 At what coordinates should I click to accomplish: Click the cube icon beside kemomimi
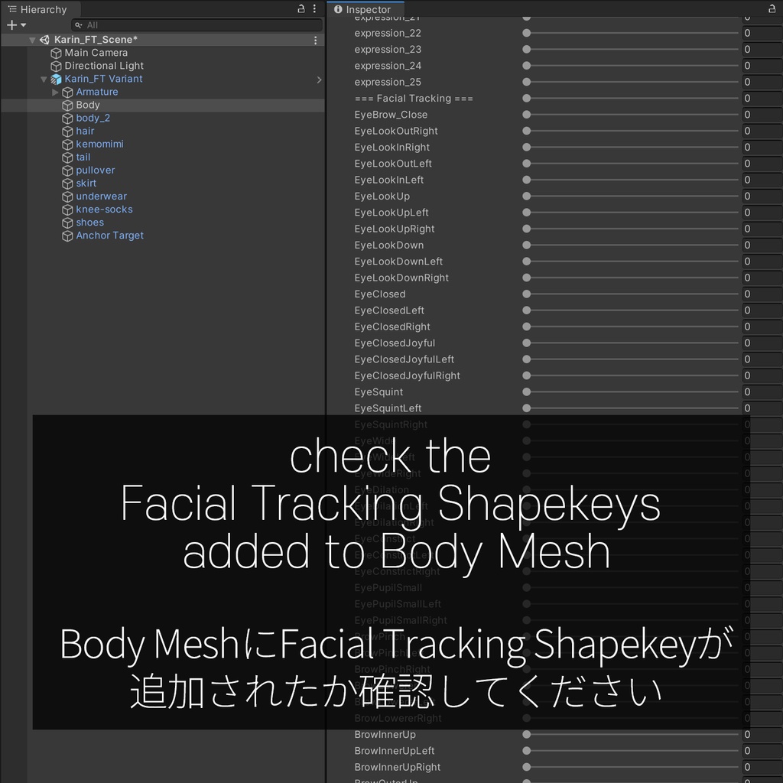pyautogui.click(x=69, y=144)
